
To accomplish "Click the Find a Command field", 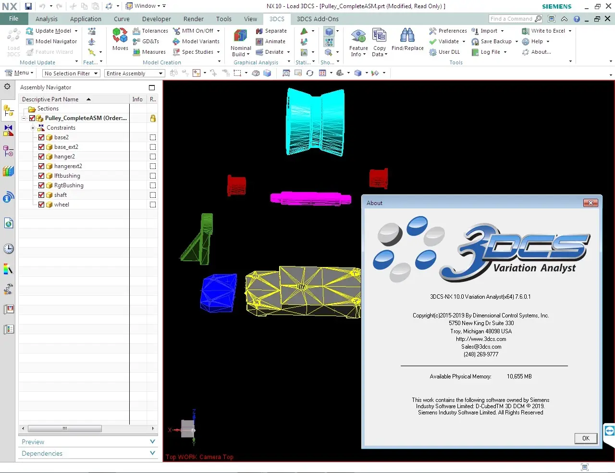I will pyautogui.click(x=516, y=19).
